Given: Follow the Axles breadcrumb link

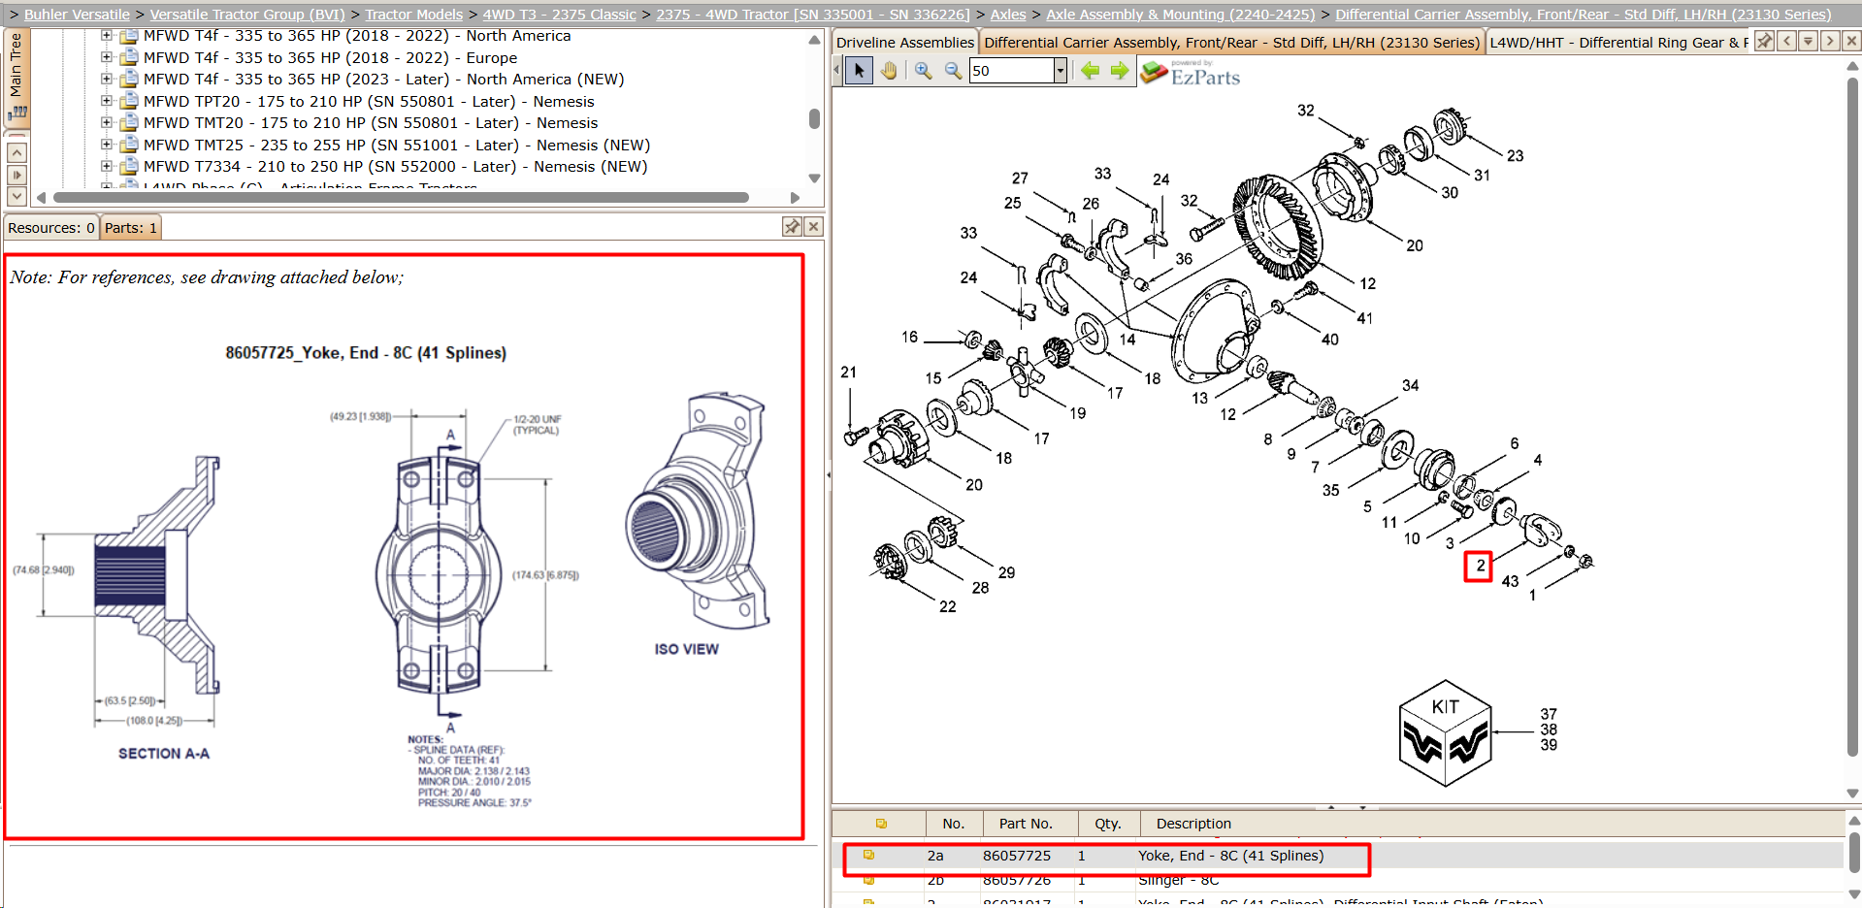Looking at the screenshot, I should click(x=1008, y=15).
